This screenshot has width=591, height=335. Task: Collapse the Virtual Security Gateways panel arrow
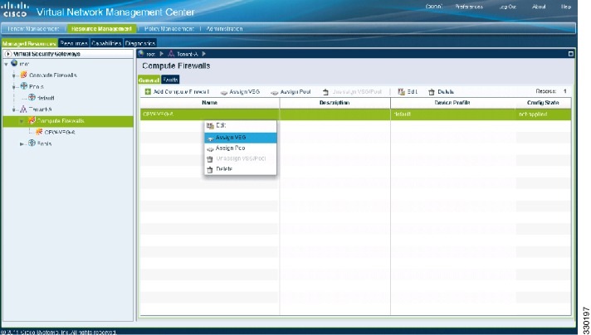click(8, 54)
